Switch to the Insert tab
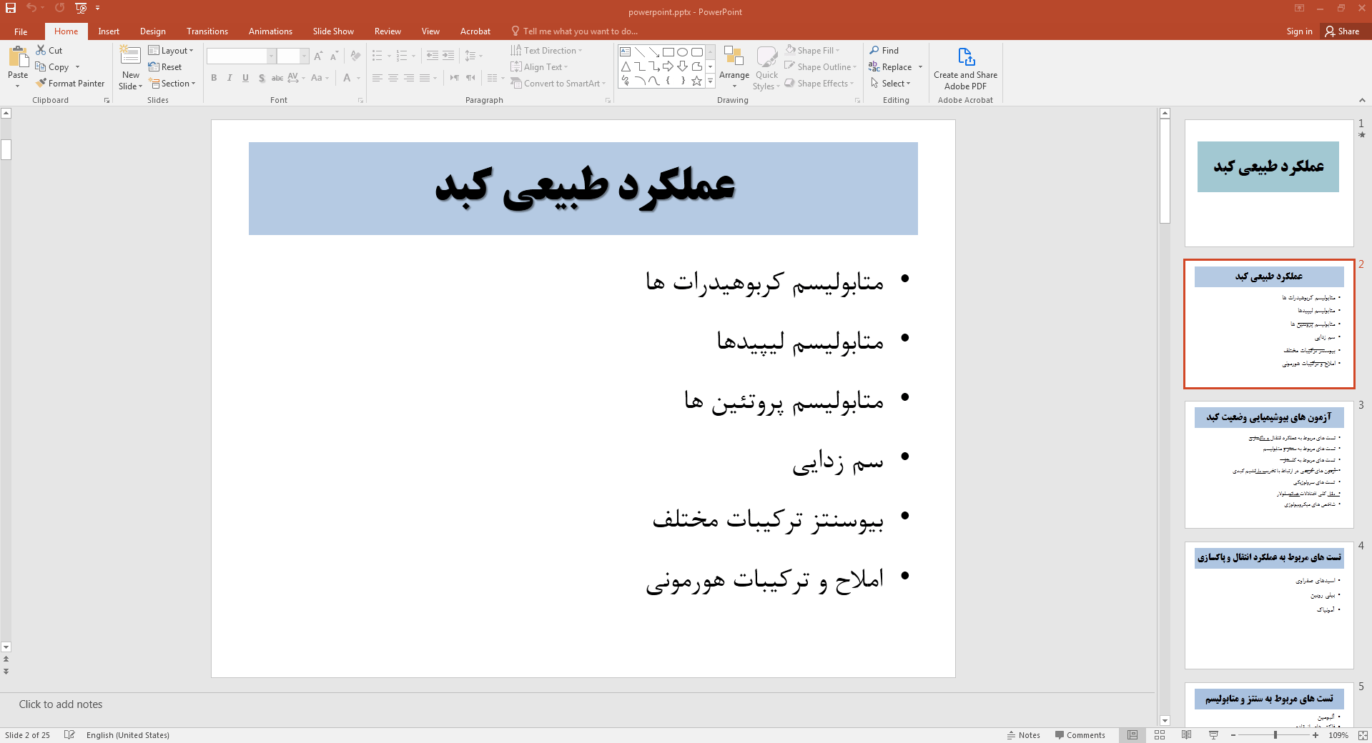The height and width of the screenshot is (743, 1372). pyautogui.click(x=109, y=31)
